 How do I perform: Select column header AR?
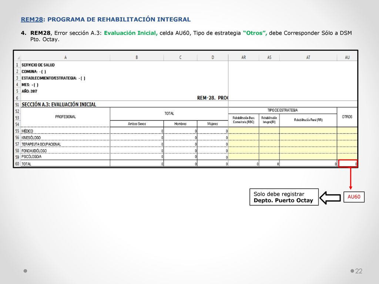244,57
